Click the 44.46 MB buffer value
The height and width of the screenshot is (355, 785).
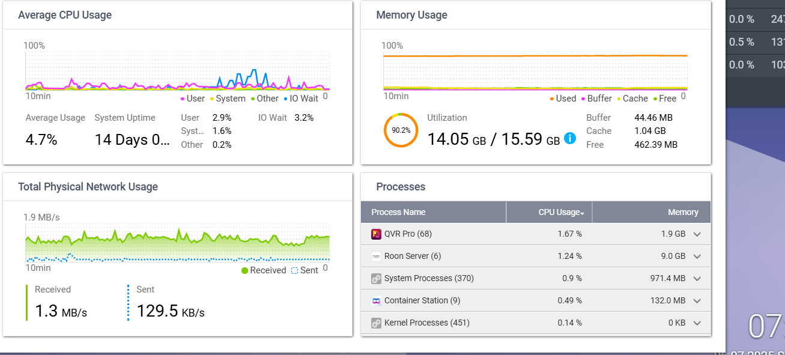[x=653, y=118]
